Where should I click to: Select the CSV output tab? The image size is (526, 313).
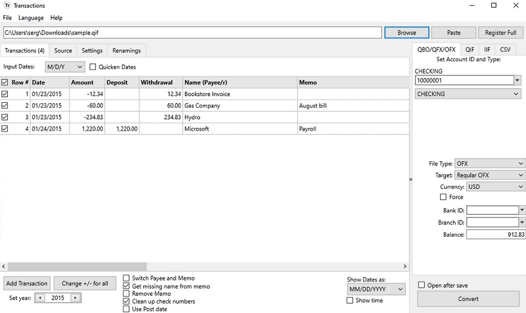pos(505,49)
